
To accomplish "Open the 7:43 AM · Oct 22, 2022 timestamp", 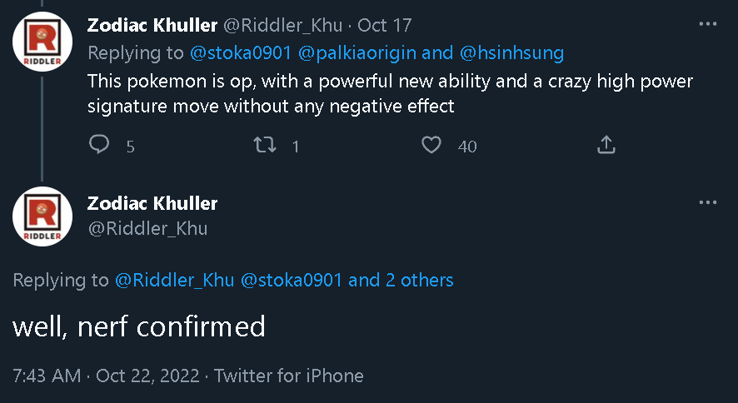I will point(106,376).
